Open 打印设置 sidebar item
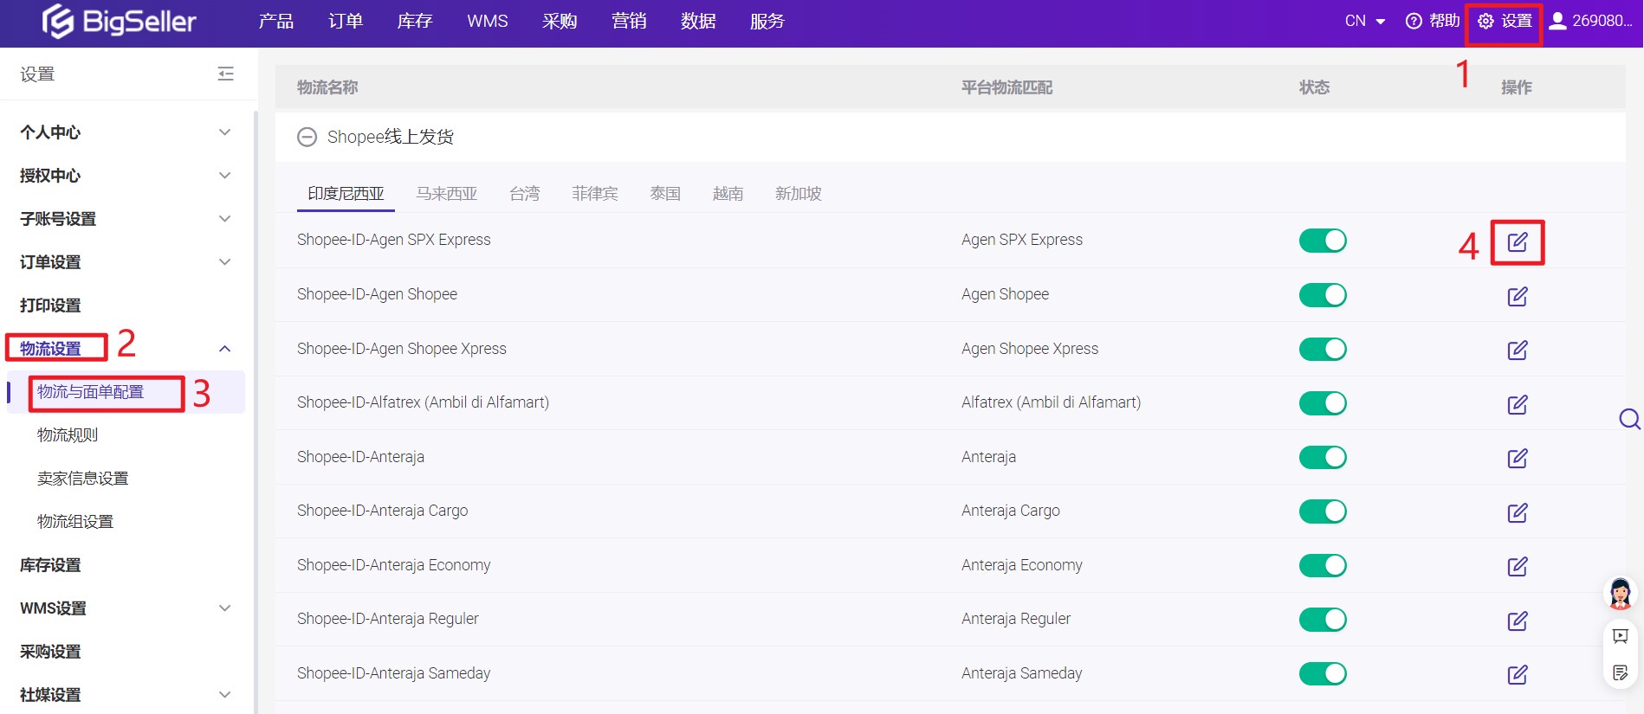 (50, 306)
